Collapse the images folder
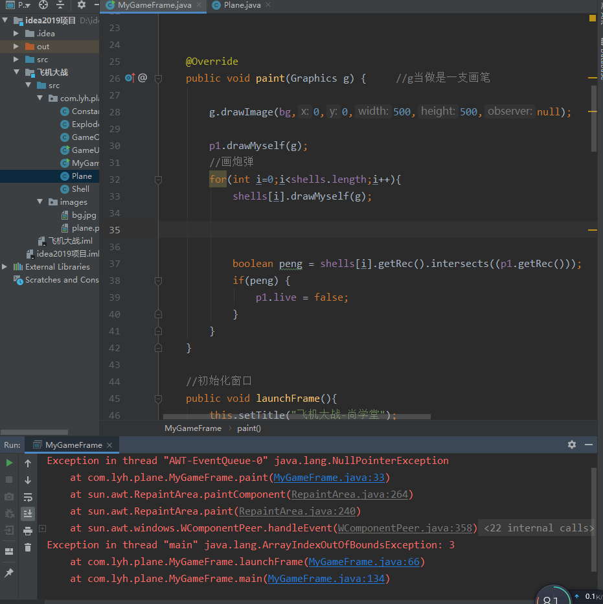This screenshot has height=604, width=603. [x=40, y=202]
